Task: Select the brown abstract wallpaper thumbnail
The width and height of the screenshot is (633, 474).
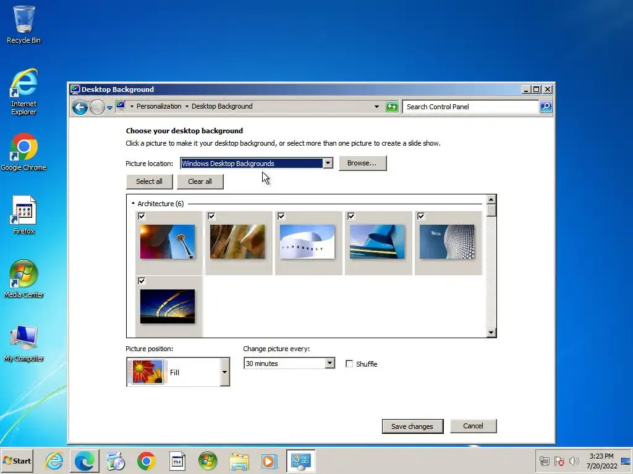Action: [x=237, y=242]
